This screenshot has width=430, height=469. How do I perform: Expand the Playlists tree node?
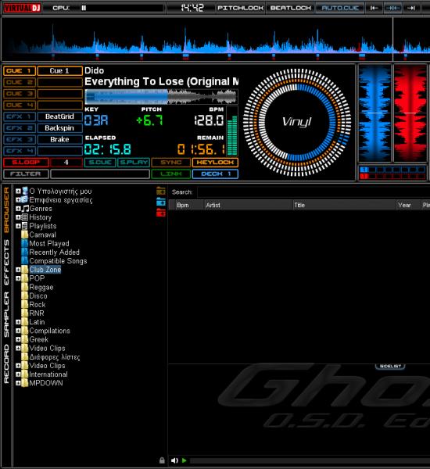click(x=18, y=226)
